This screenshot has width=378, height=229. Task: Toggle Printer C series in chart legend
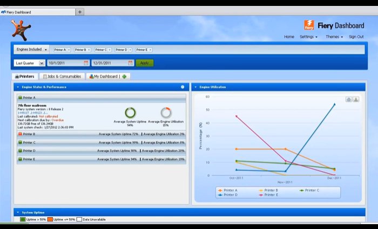309,190
